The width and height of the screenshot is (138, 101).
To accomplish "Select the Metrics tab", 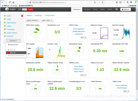I will (x=29, y=15).
